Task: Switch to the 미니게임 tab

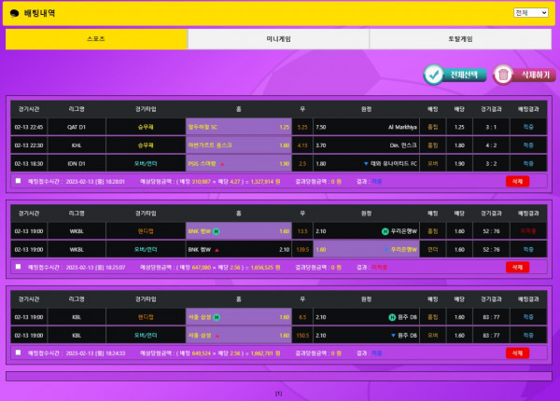Action: (x=278, y=39)
